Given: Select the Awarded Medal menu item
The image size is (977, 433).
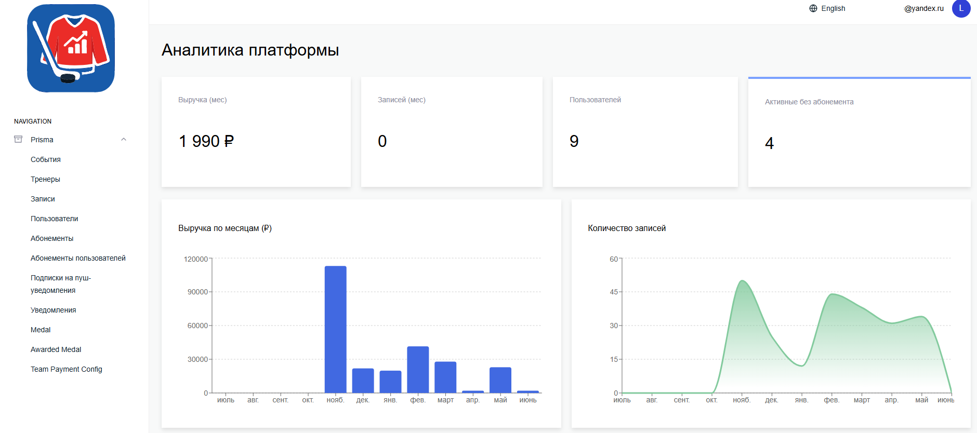Looking at the screenshot, I should tap(56, 349).
